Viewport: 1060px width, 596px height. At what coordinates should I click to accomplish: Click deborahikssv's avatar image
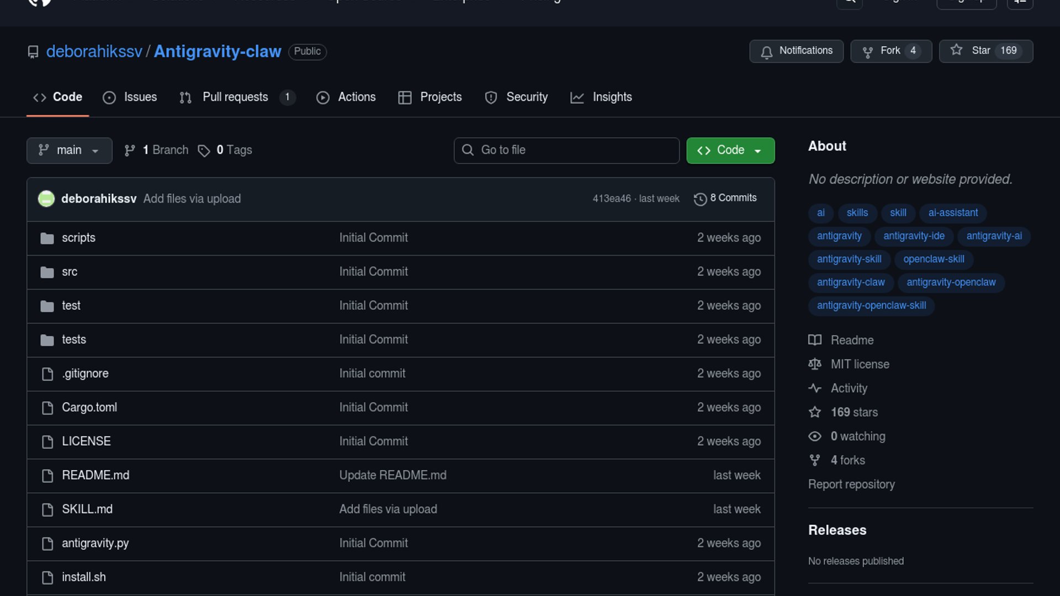point(46,199)
